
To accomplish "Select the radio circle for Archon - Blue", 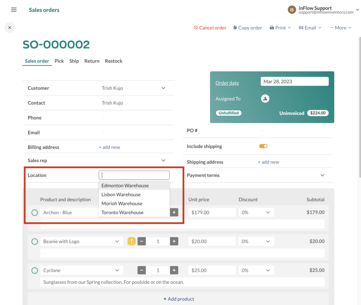I will point(35,212).
